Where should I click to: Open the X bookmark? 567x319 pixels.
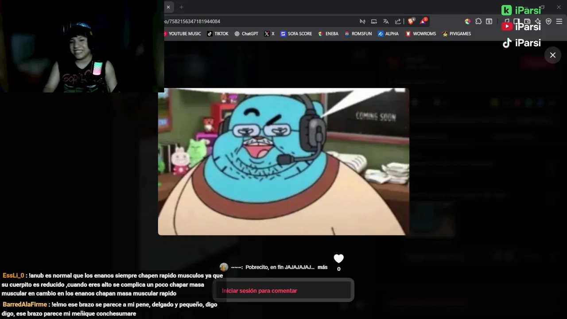coord(269,34)
